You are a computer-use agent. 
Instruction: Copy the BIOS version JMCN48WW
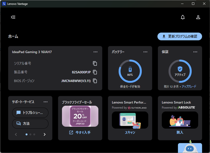[95, 81]
